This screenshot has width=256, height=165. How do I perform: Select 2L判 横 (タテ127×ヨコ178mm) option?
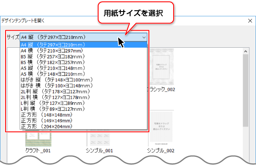click(x=84, y=98)
